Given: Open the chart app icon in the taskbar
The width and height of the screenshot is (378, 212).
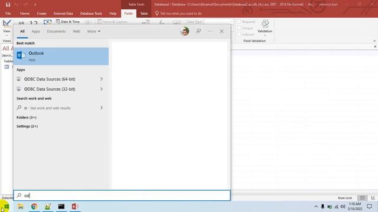Looking at the screenshot, I should pyautogui.click(x=48, y=207).
